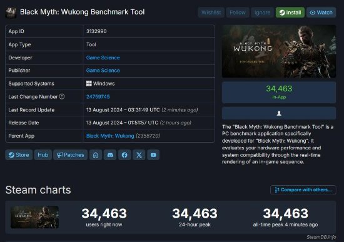Toggle the Wishlist button

coord(211,13)
